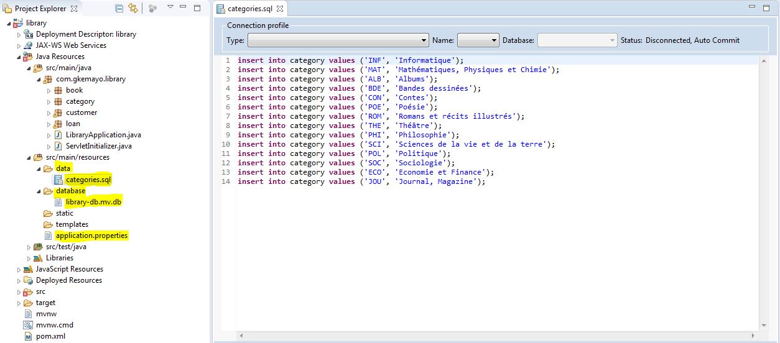Select the Project Explorer tab
The height and width of the screenshot is (343, 780).
(x=40, y=9)
